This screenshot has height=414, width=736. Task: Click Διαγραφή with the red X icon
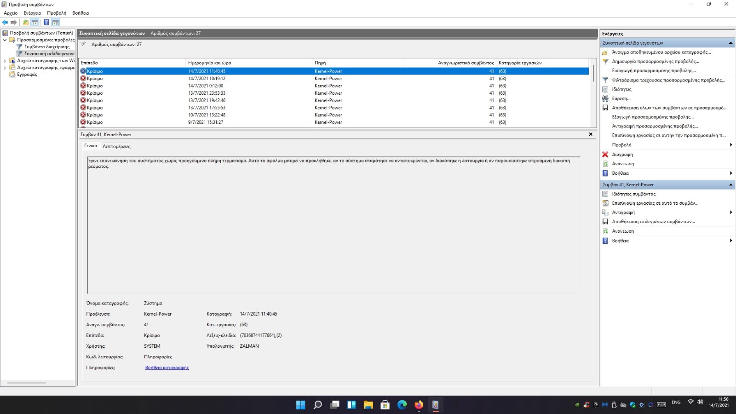pyautogui.click(x=622, y=155)
